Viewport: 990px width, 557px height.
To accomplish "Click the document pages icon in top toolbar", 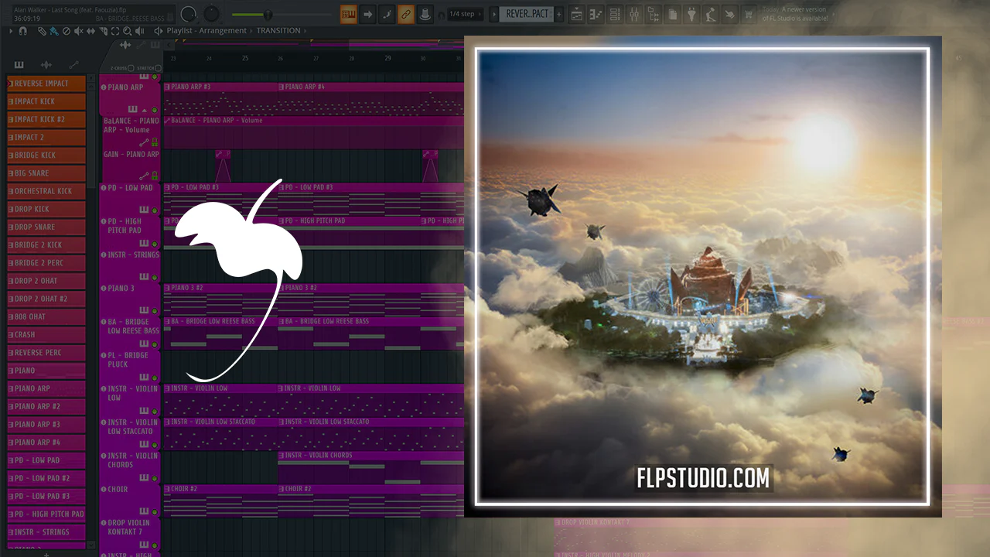I will pyautogui.click(x=673, y=14).
